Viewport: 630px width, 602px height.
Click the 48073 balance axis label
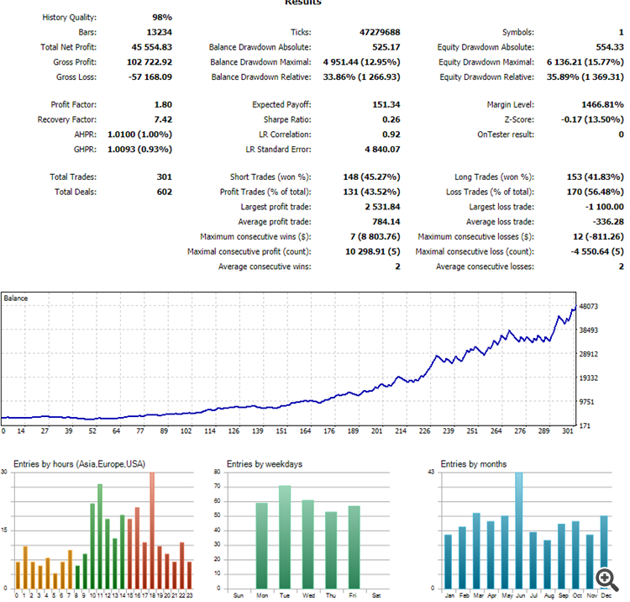(588, 306)
